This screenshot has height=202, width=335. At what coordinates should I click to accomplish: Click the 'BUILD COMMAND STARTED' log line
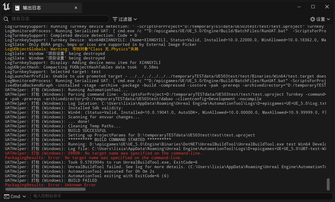tap(88, 140)
